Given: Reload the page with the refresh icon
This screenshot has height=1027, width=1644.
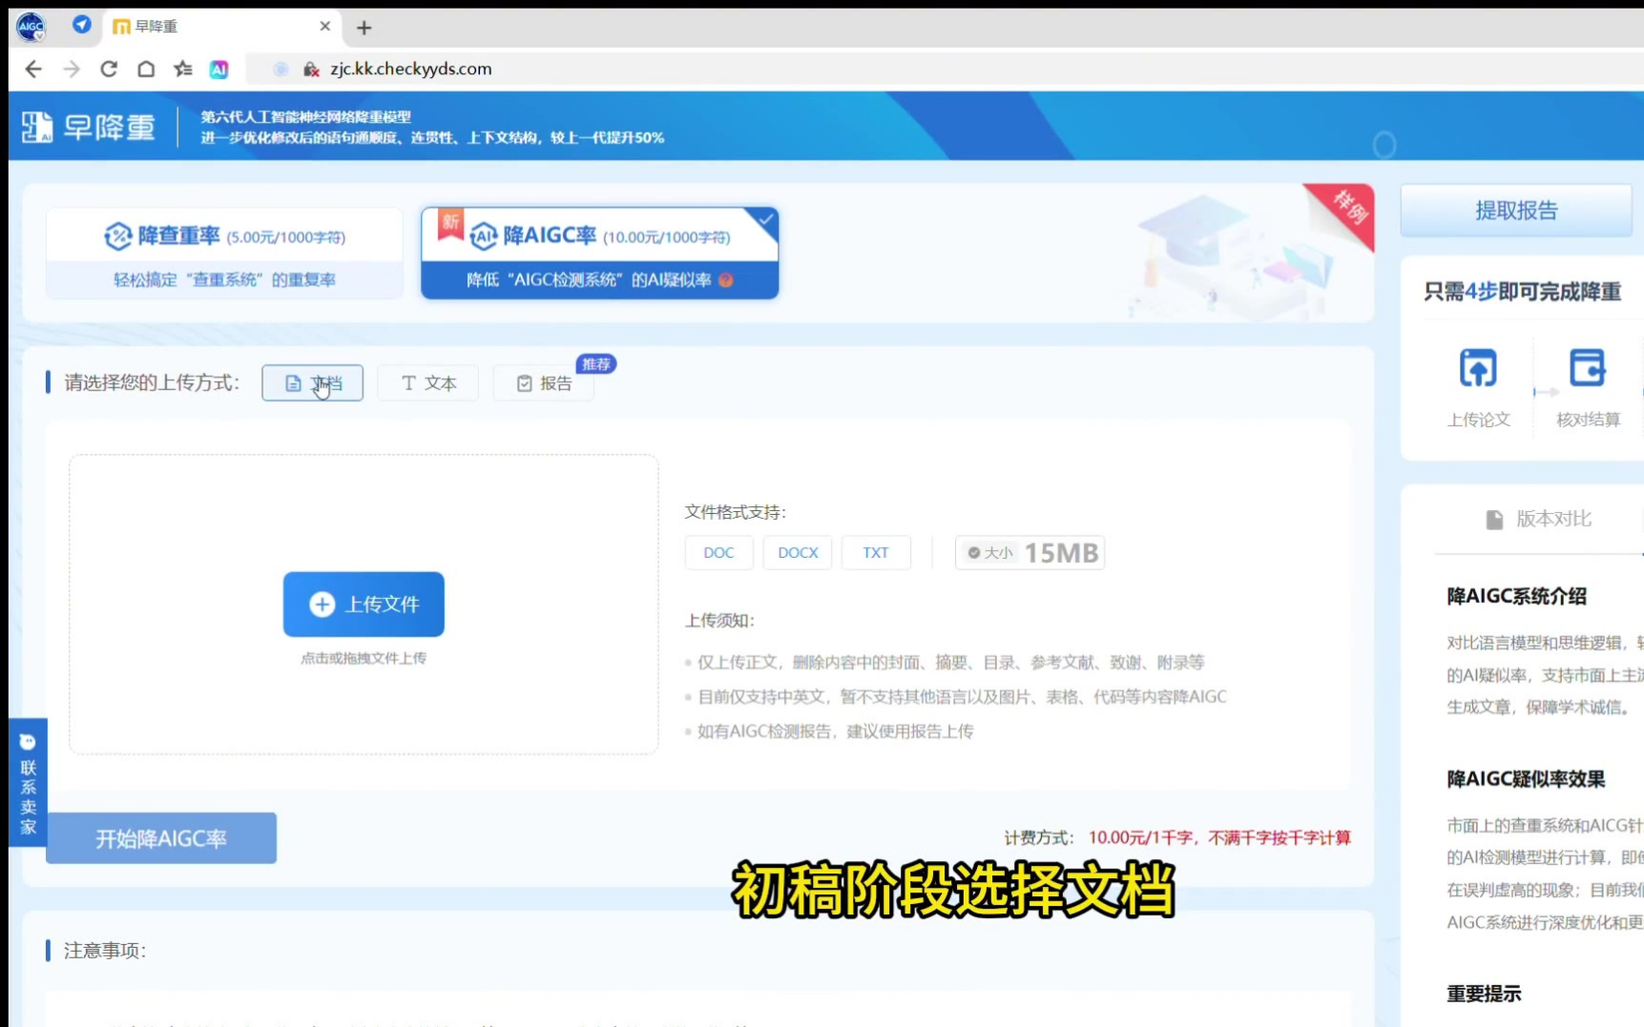Looking at the screenshot, I should pyautogui.click(x=109, y=69).
